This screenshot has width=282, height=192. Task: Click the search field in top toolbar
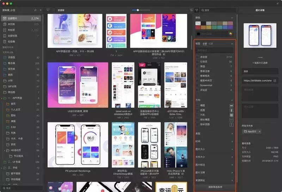(x=219, y=10)
